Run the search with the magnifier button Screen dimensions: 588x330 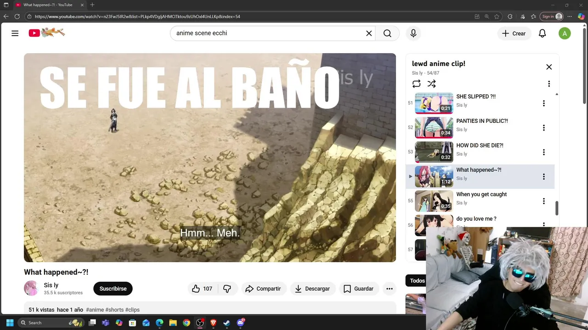(387, 33)
